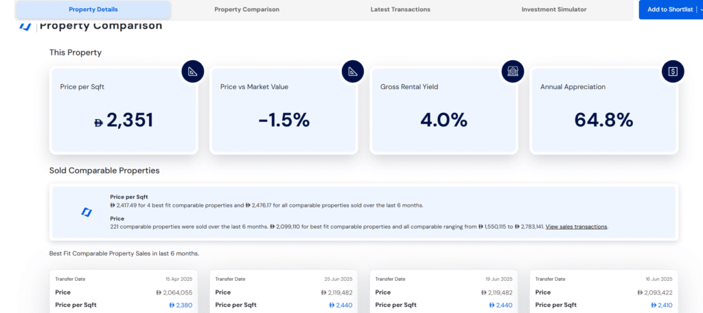Viewport: 703px width, 313px height.
Task: Click the price 2,064,055
Action: click(x=174, y=292)
